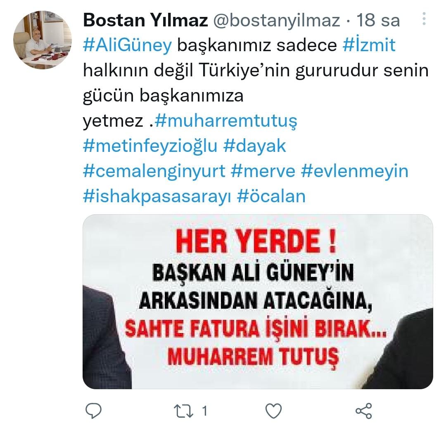Share the tweet via the share icon
Image resolution: width=446 pixels, height=428 pixels.
(x=364, y=411)
